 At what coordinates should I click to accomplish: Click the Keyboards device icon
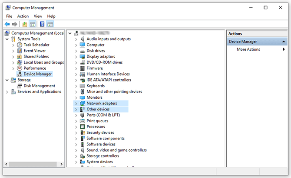(83, 86)
